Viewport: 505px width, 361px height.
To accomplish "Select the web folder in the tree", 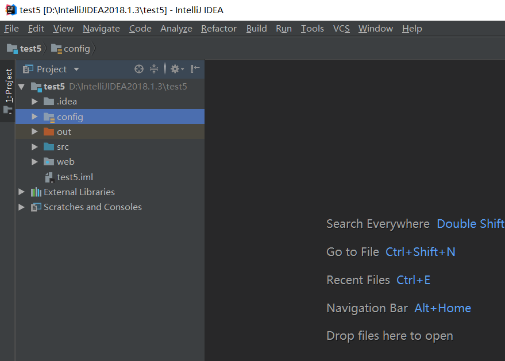I will (x=65, y=161).
